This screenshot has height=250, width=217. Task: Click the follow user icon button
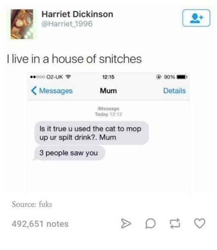196,18
